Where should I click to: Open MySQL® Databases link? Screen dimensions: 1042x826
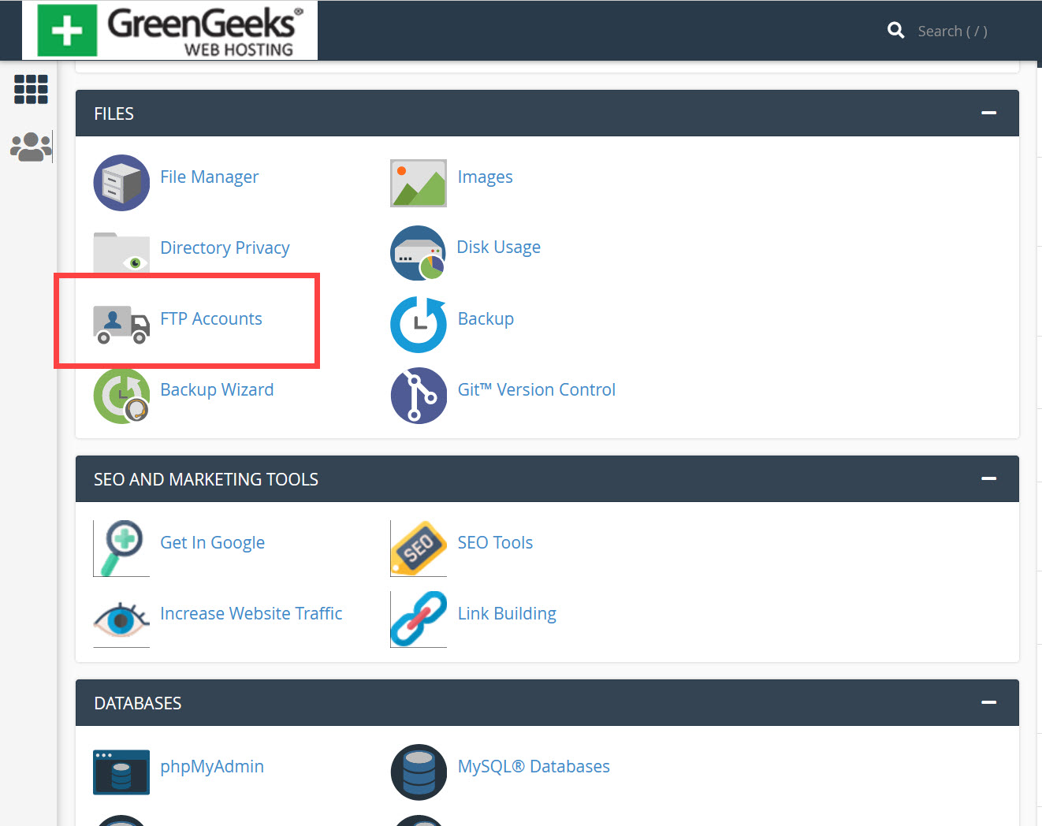click(x=534, y=766)
